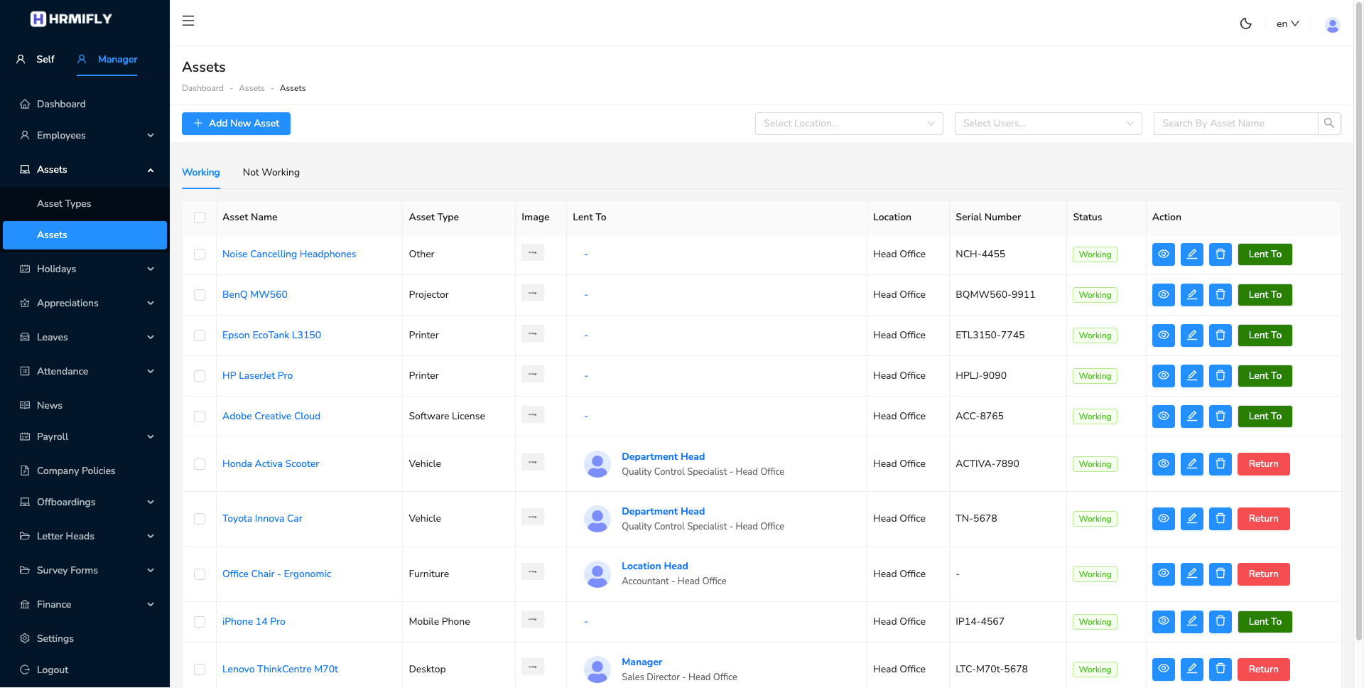
Task: Click the delete trash icon for Epson EcoTank L3150
Action: pos(1220,335)
